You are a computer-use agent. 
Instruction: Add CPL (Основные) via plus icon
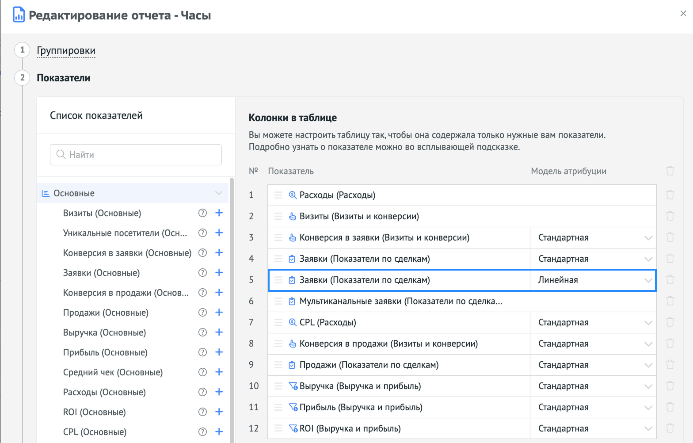click(219, 432)
